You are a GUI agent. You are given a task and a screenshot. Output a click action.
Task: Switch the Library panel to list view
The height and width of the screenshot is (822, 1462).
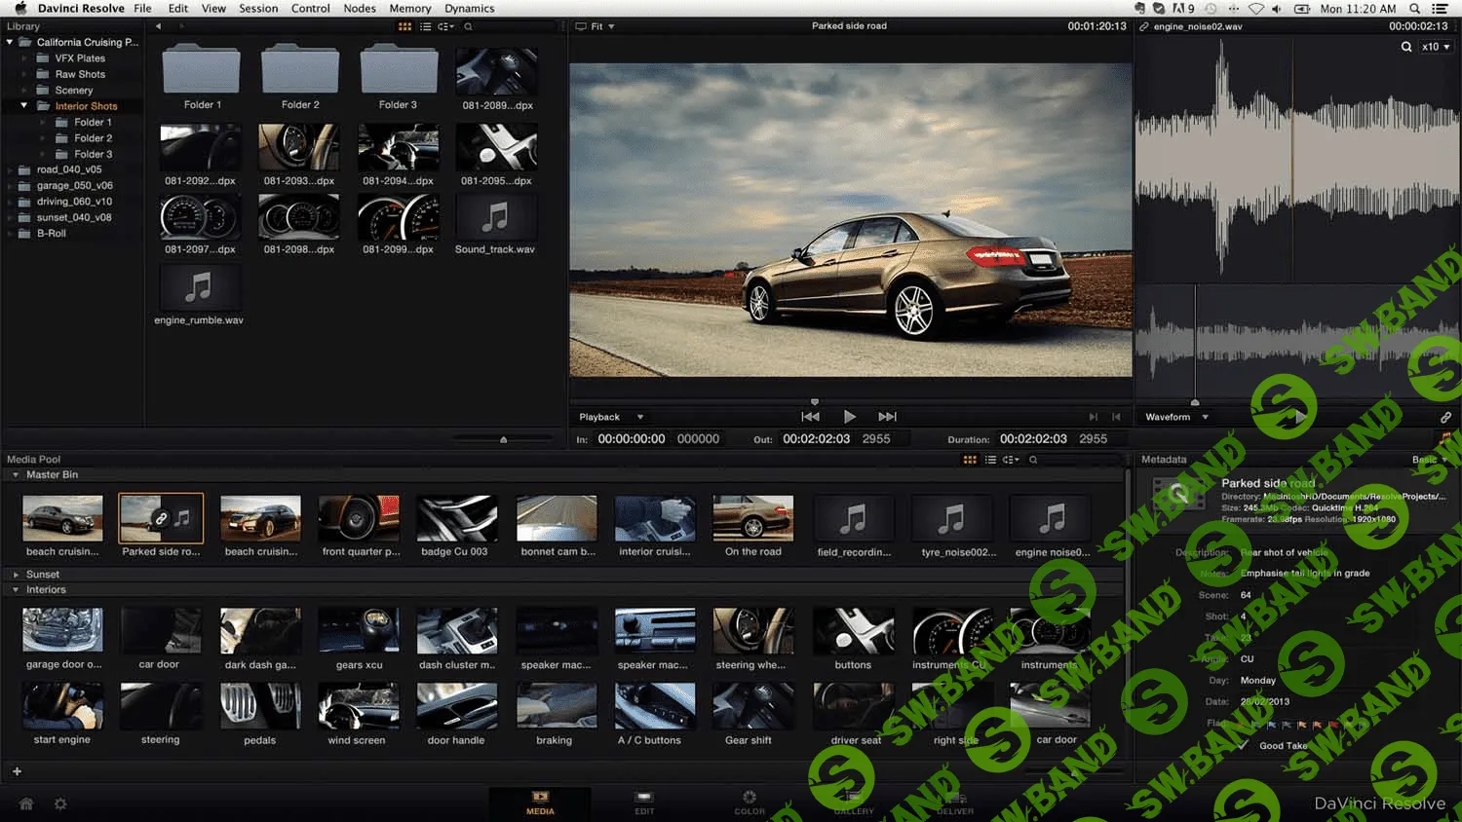pyautogui.click(x=426, y=26)
